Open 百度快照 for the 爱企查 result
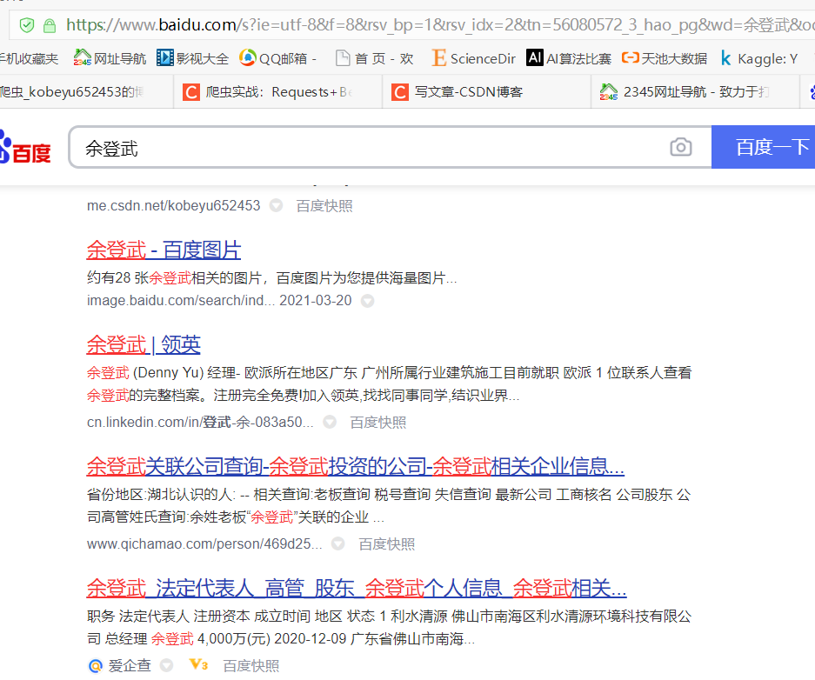The width and height of the screenshot is (815, 680). pos(251,665)
